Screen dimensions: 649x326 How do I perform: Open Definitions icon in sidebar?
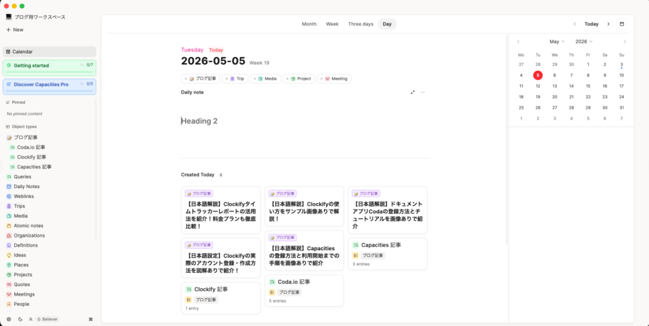click(x=9, y=245)
